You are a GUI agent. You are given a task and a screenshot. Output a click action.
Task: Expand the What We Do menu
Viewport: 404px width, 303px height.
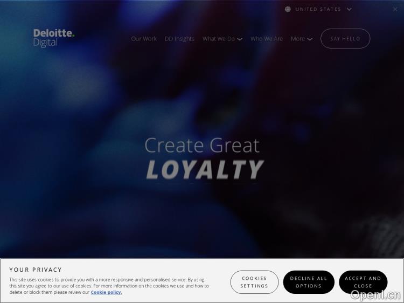(219, 39)
